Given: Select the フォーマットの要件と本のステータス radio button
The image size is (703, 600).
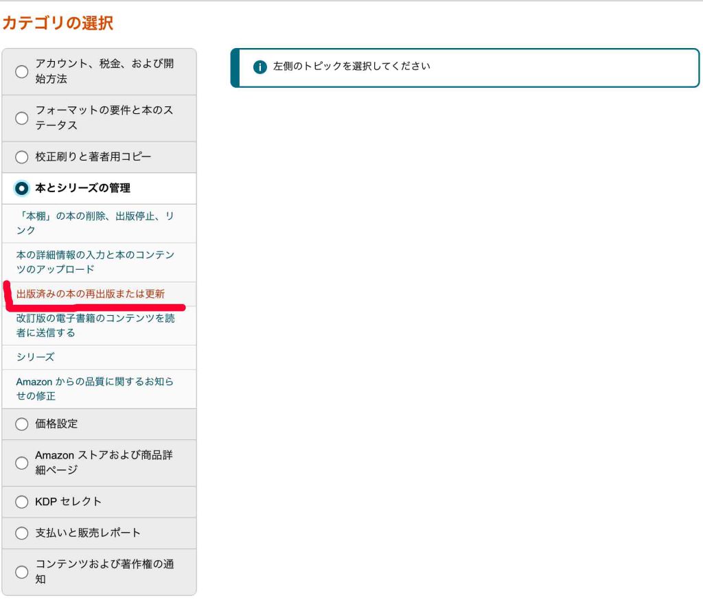Looking at the screenshot, I should pyautogui.click(x=22, y=118).
